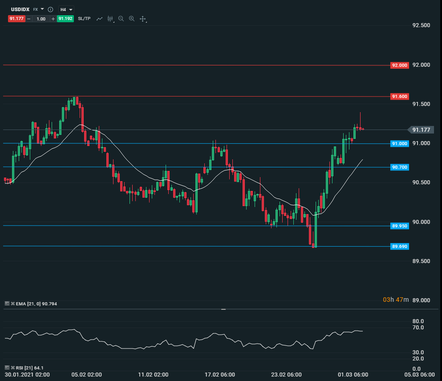Click the 23.02 06:00 time label

tap(286, 375)
